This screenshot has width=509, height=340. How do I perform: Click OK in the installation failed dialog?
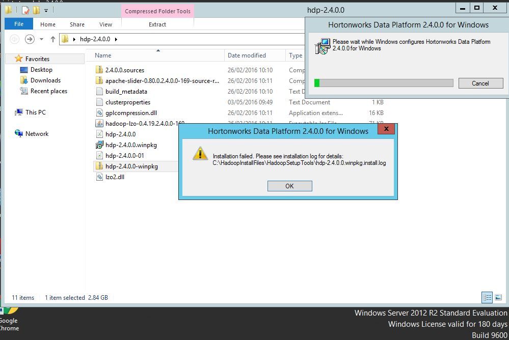289,186
